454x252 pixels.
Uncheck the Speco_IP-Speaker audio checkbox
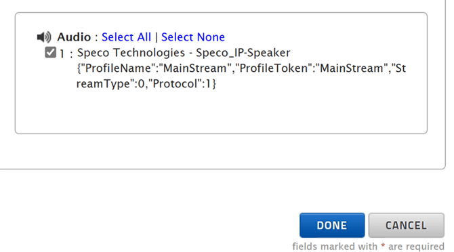coord(50,53)
